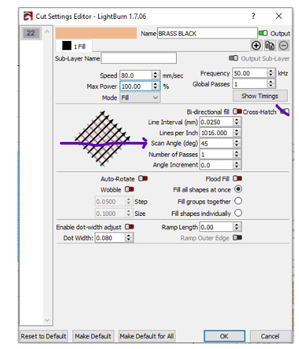
Task: Click the Make Default for All button
Action: click(x=146, y=336)
